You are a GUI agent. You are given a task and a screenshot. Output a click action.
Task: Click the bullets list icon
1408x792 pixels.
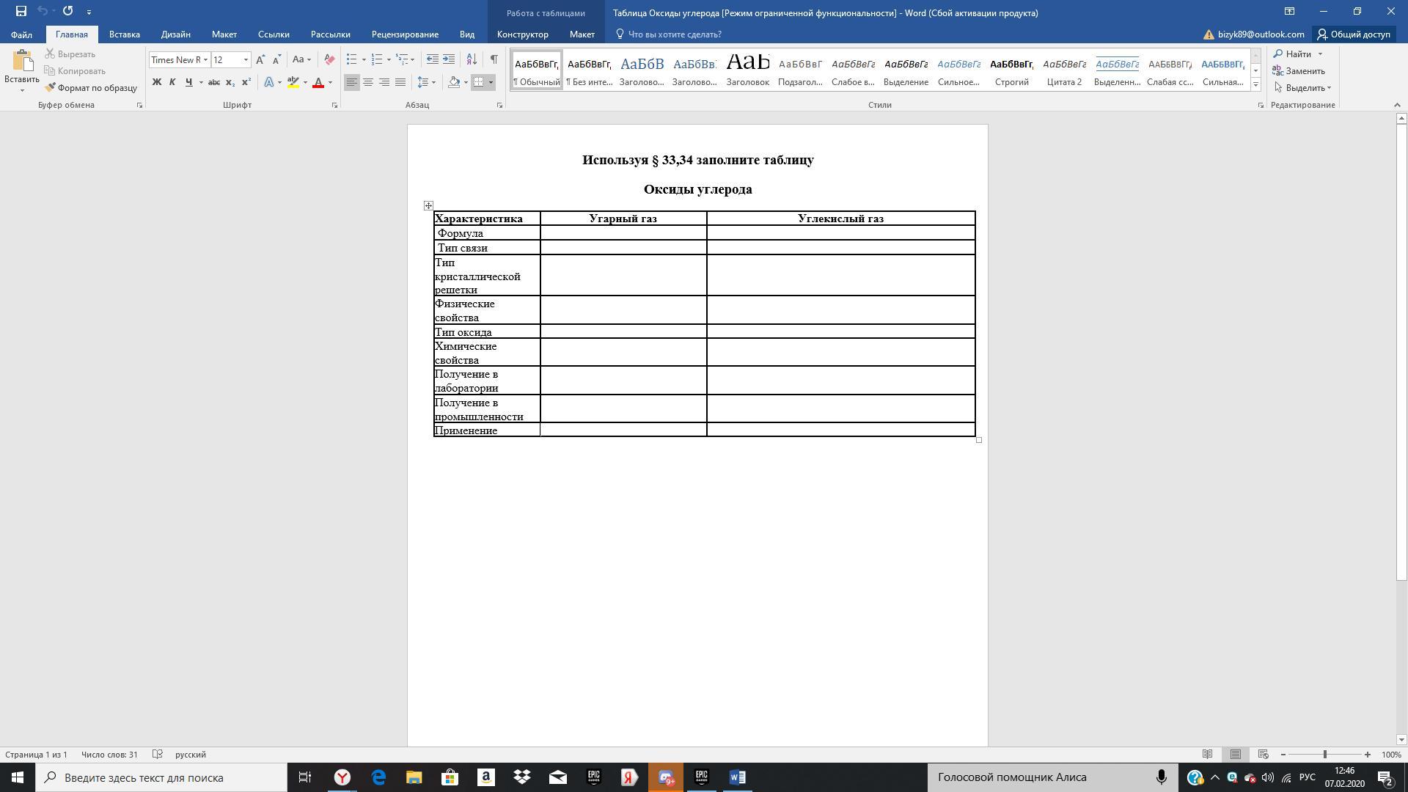coord(352,60)
